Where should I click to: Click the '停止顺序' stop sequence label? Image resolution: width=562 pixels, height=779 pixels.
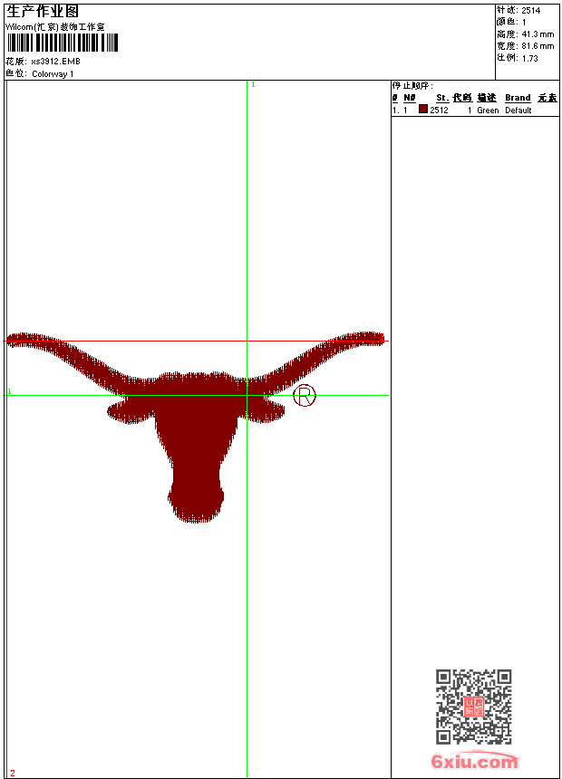coord(412,86)
